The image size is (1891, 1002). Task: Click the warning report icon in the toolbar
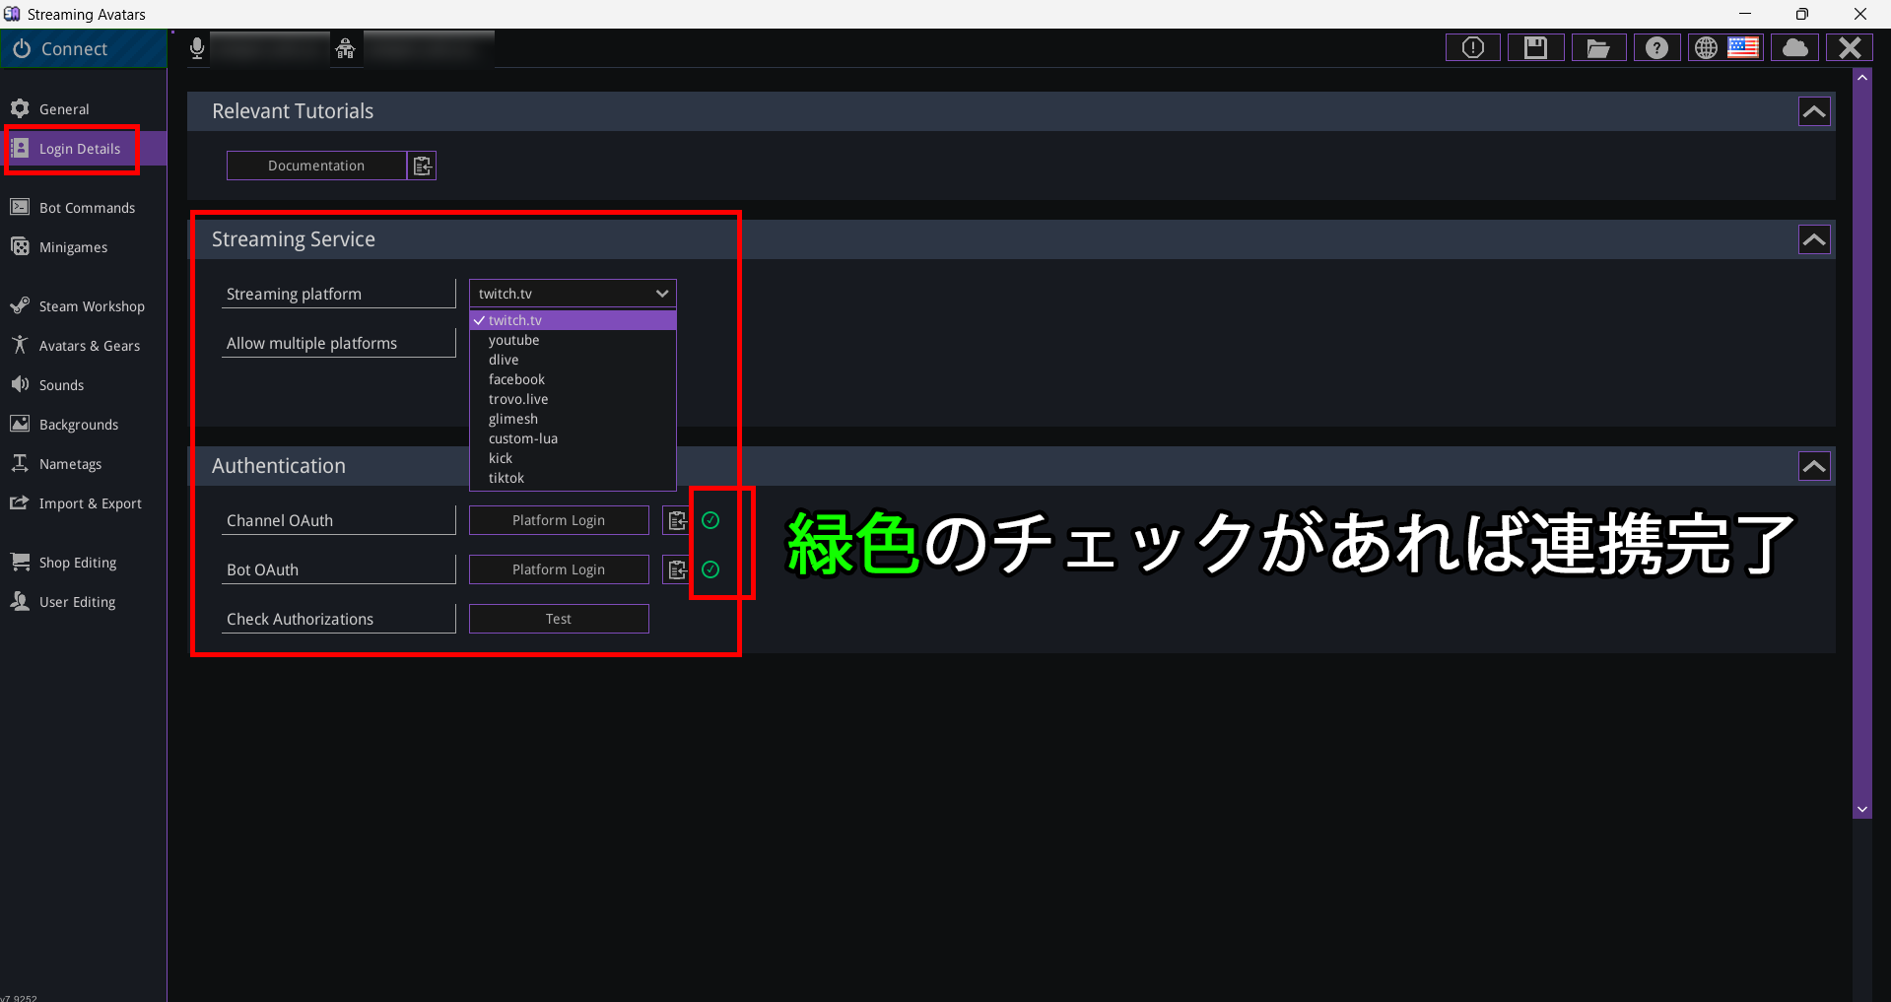click(x=1472, y=46)
